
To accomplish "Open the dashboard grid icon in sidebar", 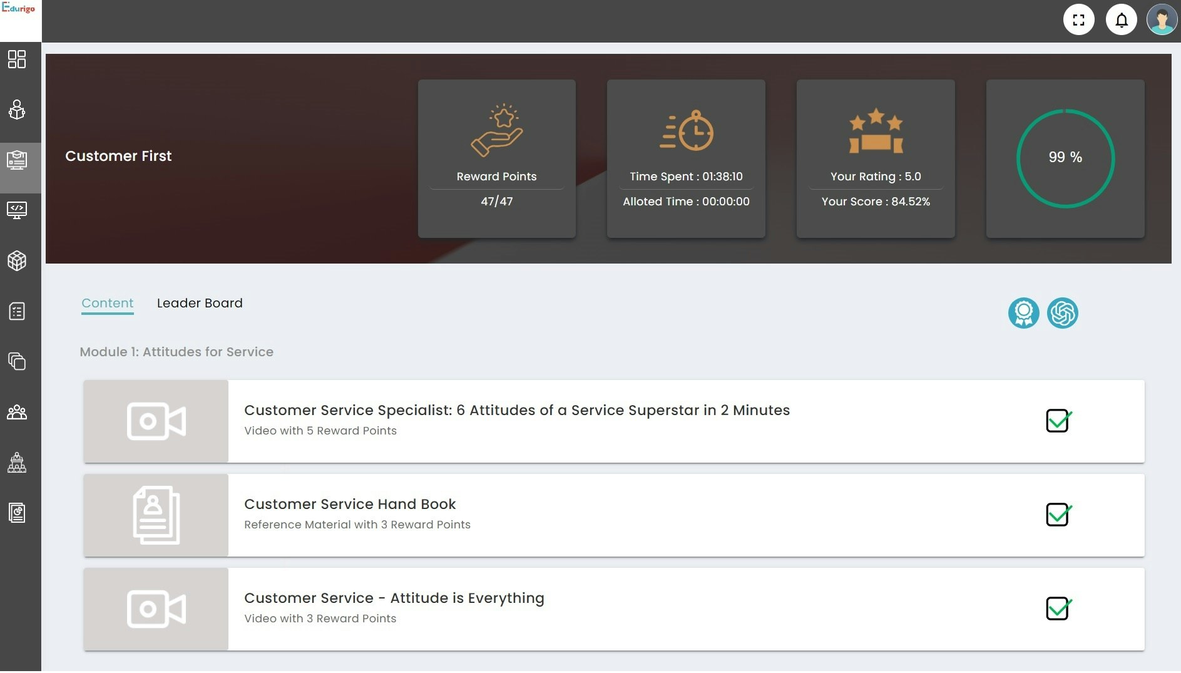I will pos(17,59).
